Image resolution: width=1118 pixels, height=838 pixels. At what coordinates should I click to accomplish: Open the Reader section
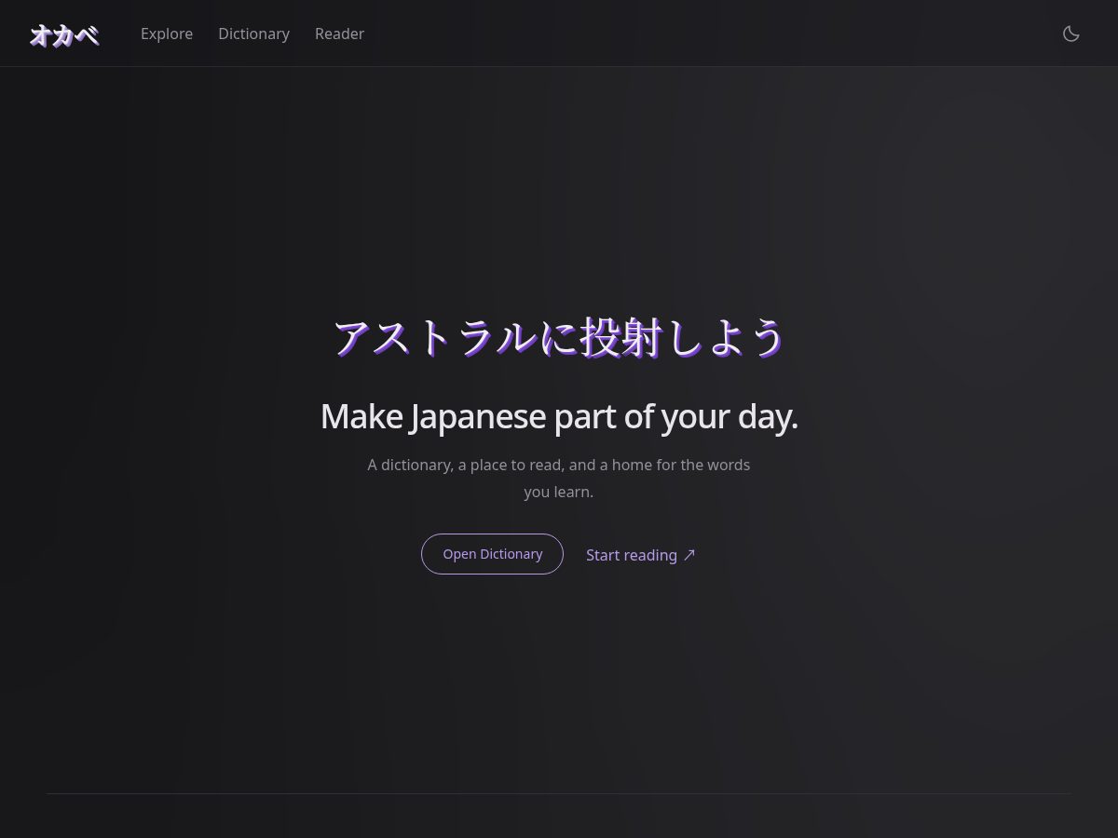tap(339, 34)
